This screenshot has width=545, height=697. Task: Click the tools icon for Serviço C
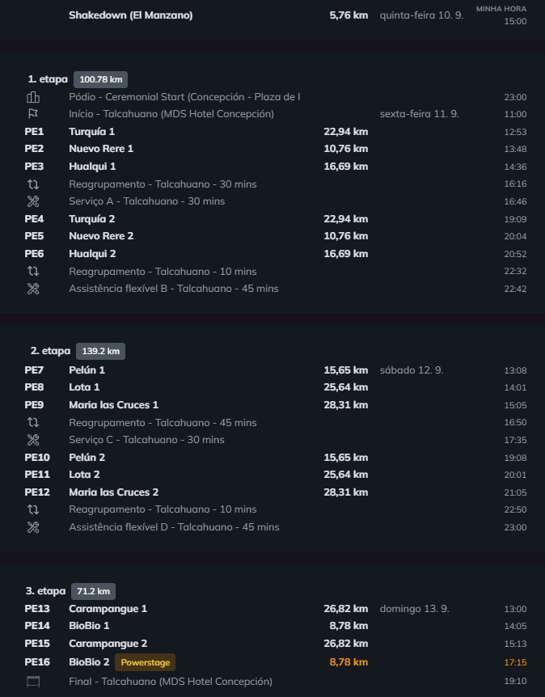tap(33, 440)
